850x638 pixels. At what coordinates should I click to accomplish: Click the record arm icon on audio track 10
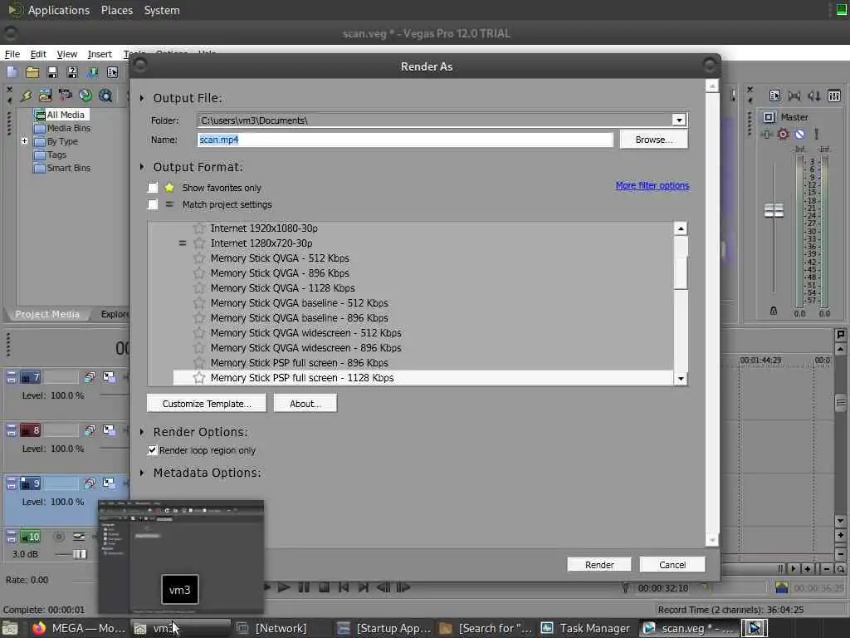pyautogui.click(x=59, y=537)
